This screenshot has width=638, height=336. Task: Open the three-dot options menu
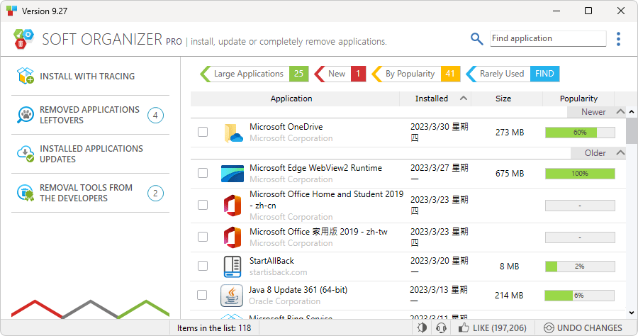click(x=618, y=39)
